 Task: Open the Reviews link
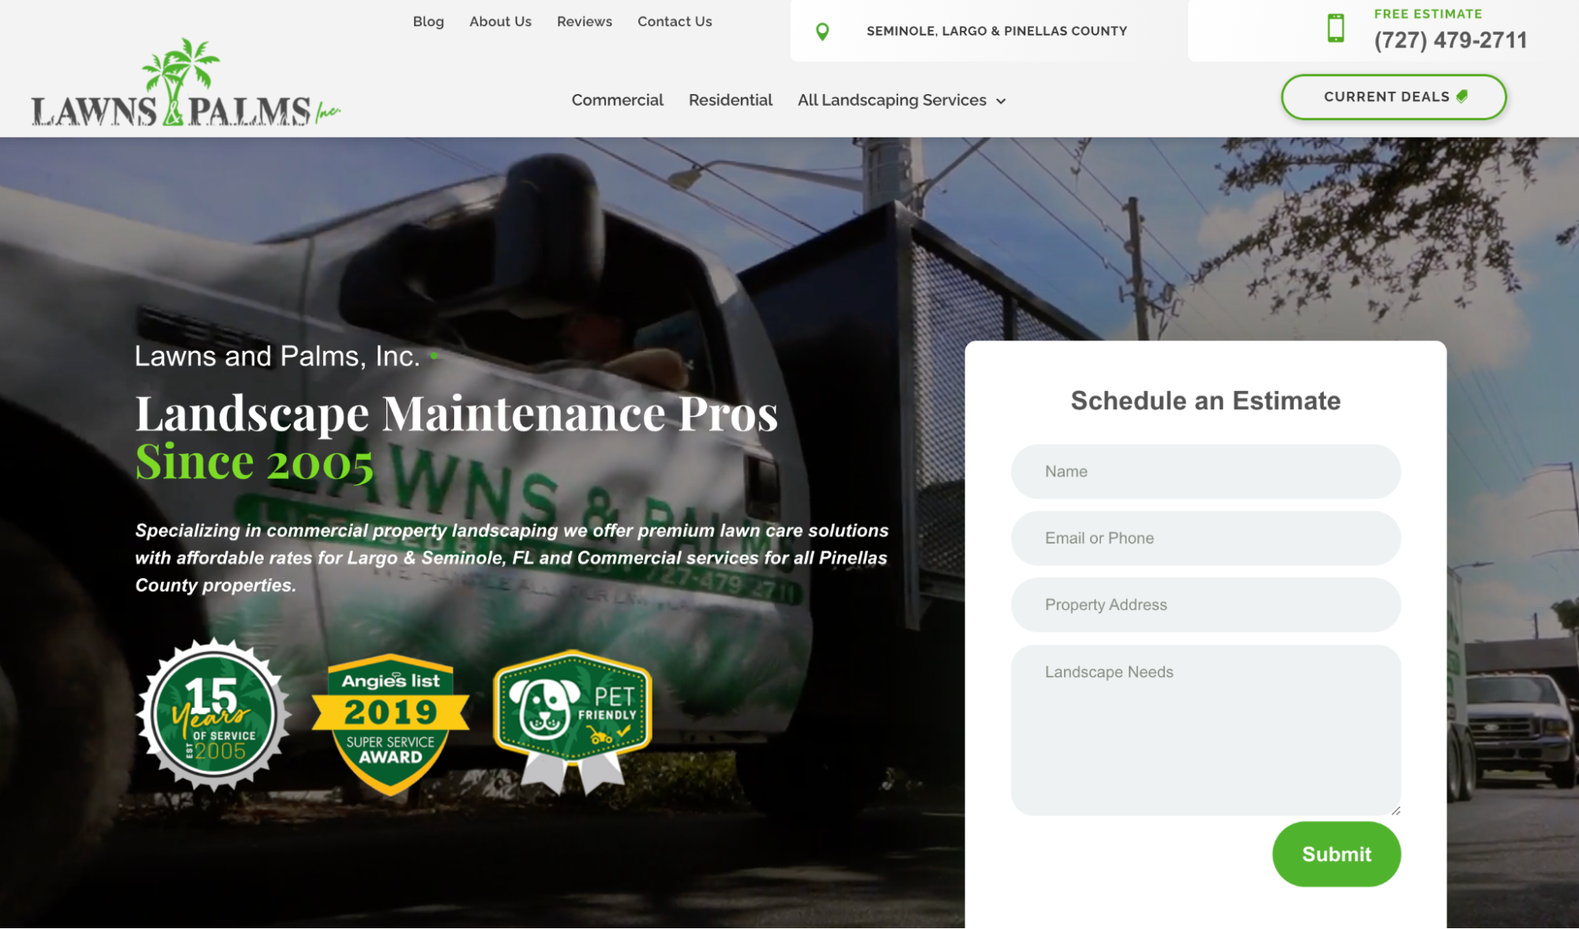click(x=584, y=21)
